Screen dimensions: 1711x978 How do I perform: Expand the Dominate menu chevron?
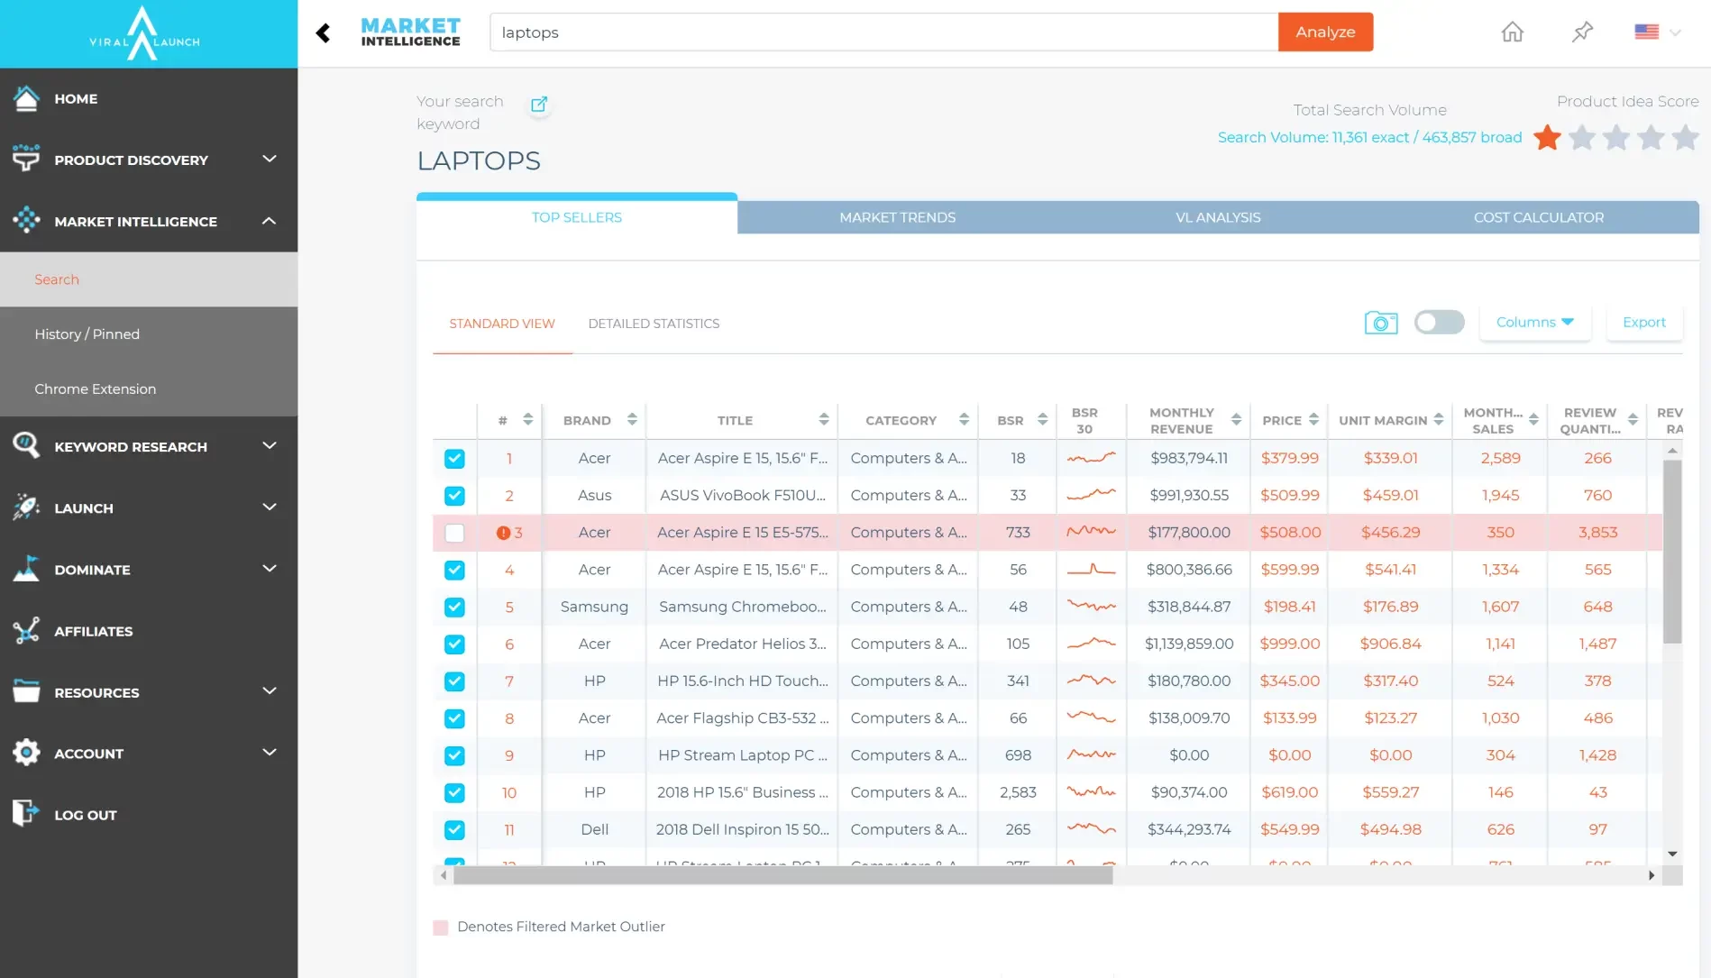[269, 568]
